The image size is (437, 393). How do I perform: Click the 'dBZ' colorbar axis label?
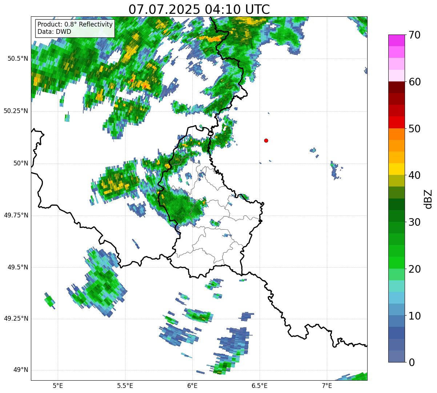(428, 199)
